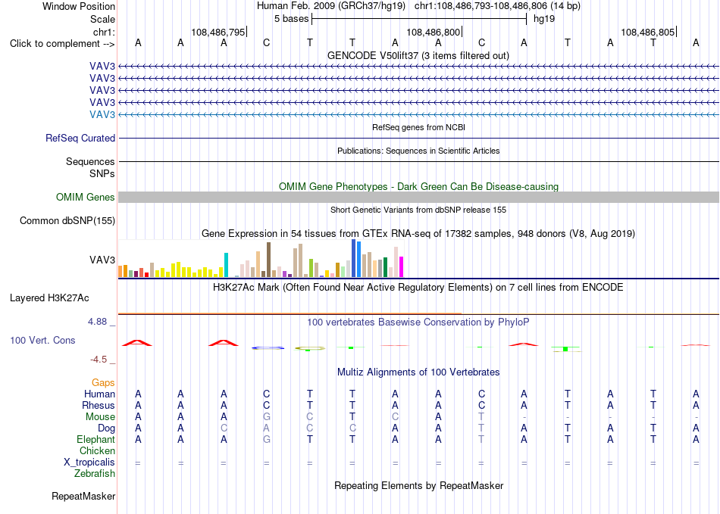Viewport: 720px width, 514px height.
Task: Click the 108,486,805 ruler coordinate
Action: click(648, 32)
